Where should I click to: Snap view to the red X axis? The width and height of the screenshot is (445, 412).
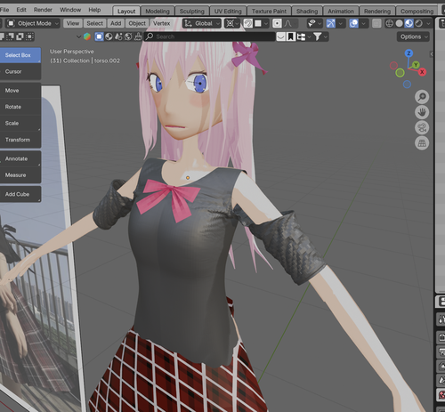tap(422, 72)
